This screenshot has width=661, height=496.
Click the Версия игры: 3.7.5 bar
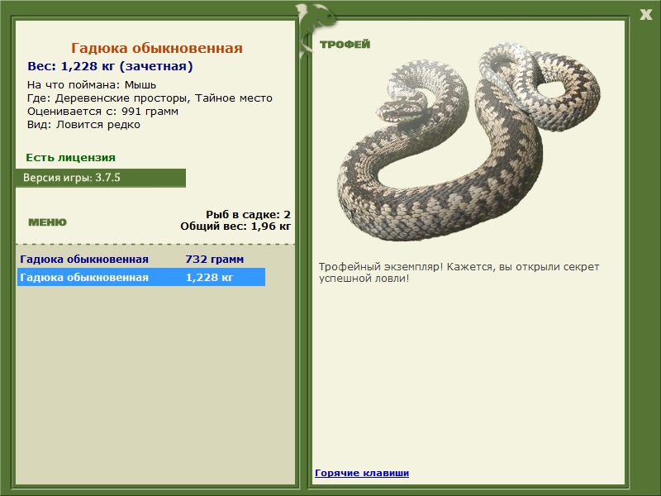coord(101,178)
